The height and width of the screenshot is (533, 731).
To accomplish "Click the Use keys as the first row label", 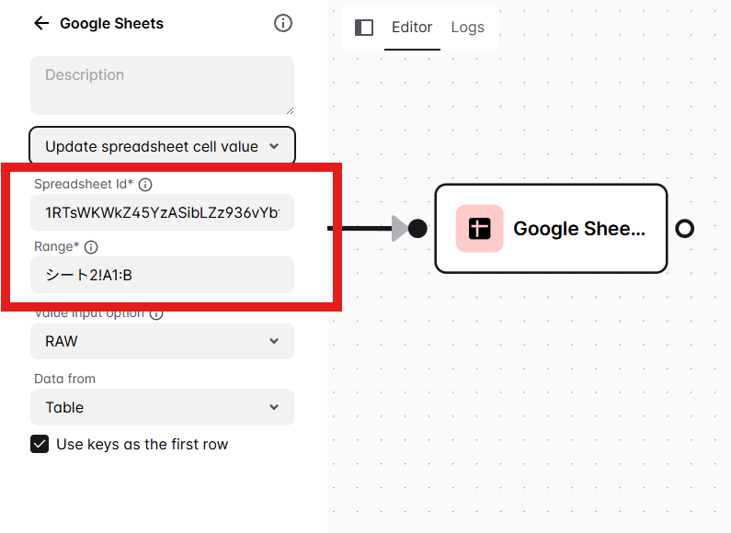I will (x=142, y=445).
